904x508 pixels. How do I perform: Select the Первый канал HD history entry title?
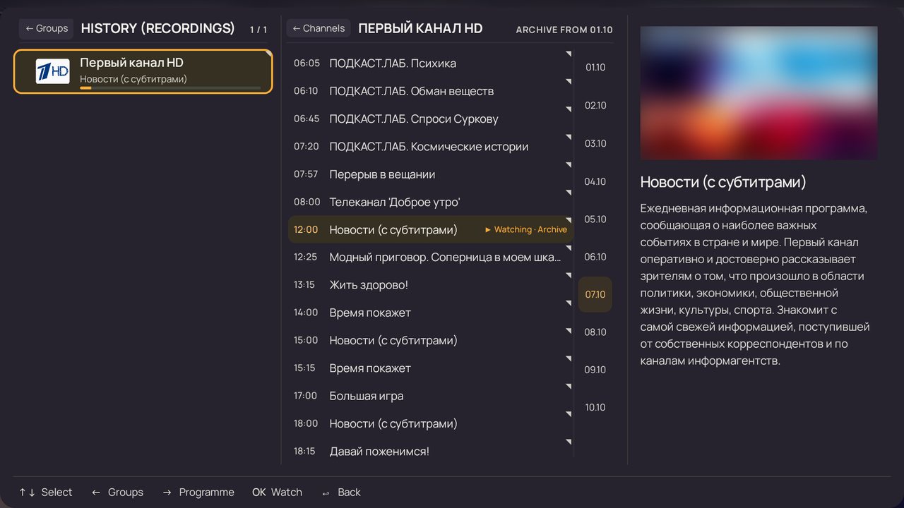point(131,63)
